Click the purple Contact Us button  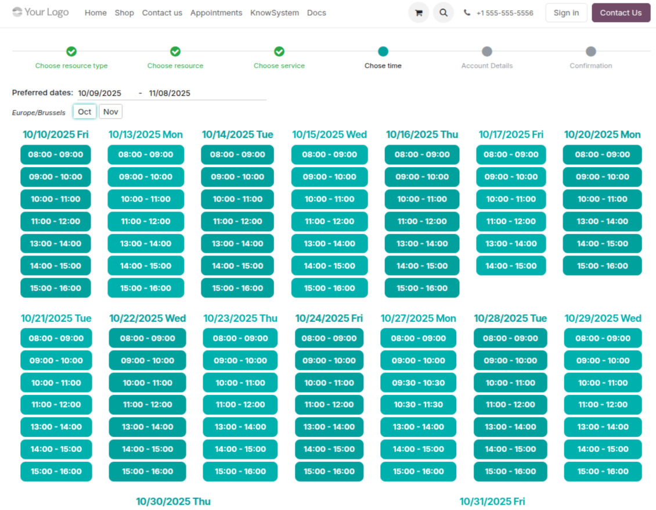click(621, 13)
